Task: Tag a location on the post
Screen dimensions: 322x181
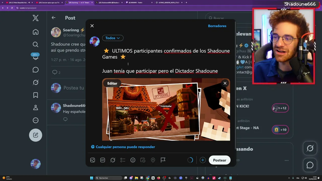Action: pyautogui.click(x=153, y=160)
